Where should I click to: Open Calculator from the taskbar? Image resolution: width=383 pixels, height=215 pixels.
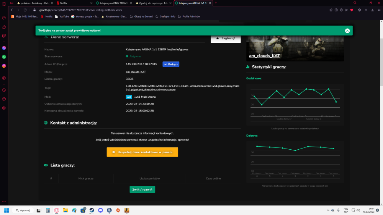[47, 210]
